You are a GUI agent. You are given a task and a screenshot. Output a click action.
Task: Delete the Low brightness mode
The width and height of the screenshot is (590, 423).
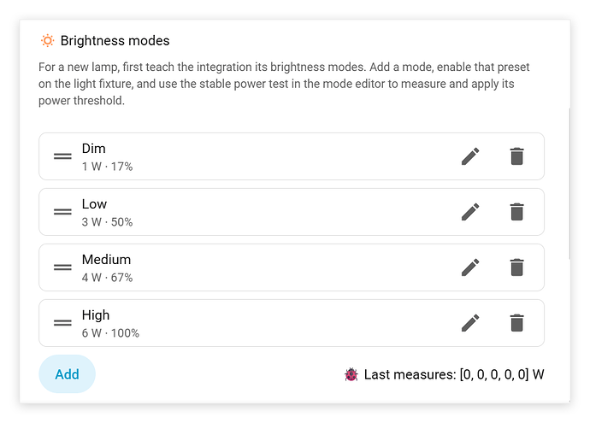pos(517,212)
